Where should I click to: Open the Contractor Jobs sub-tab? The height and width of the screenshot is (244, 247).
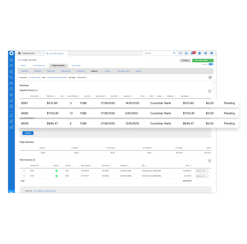(123, 71)
